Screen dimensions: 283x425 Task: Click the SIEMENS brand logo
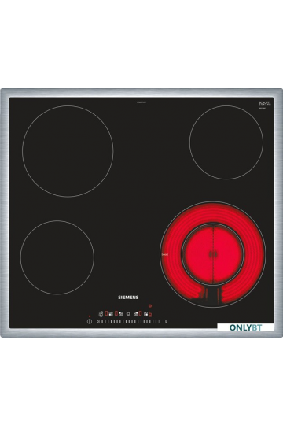tap(128, 297)
